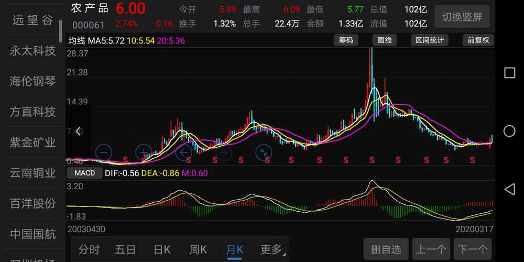Image resolution: width=524 pixels, height=262 pixels.
Task: Tap the stock code 000061
Action: click(x=89, y=25)
